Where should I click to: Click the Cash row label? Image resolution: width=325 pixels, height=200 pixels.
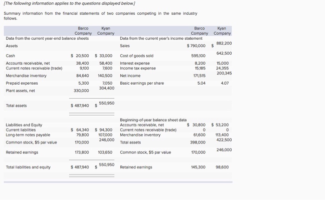coord(10,56)
